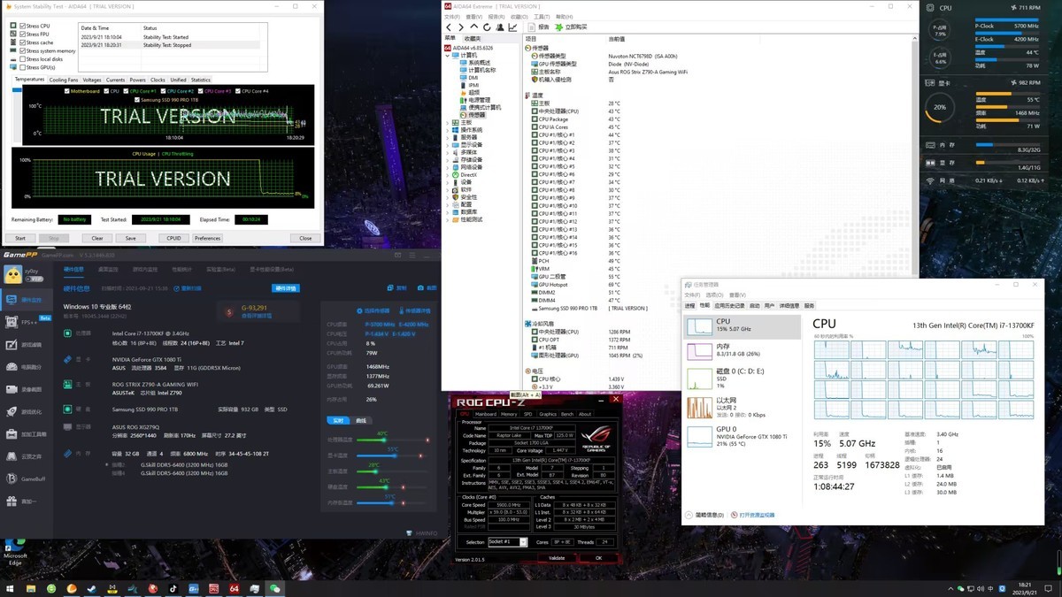Open GamePP 电脑跑分 benchmark sidebar icon

[x=12, y=367]
